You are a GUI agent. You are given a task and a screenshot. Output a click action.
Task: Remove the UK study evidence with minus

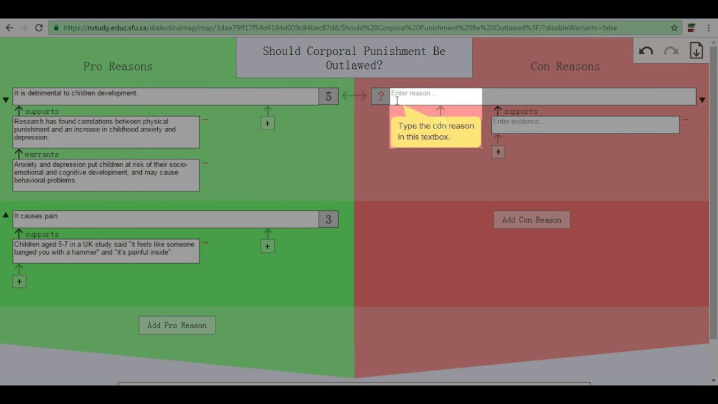pyautogui.click(x=205, y=243)
